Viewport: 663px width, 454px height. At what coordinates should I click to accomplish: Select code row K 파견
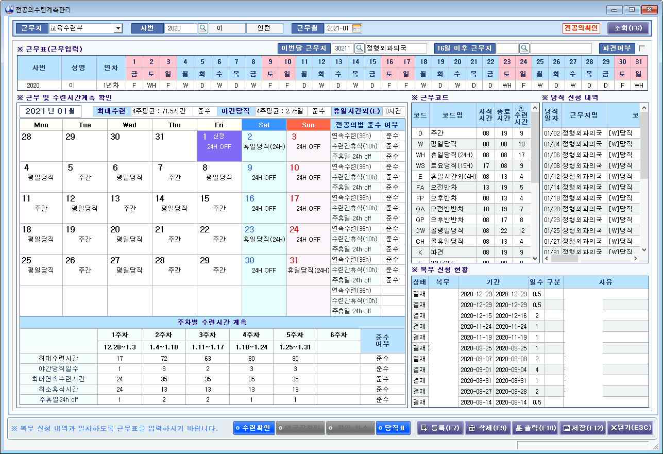tap(470, 252)
